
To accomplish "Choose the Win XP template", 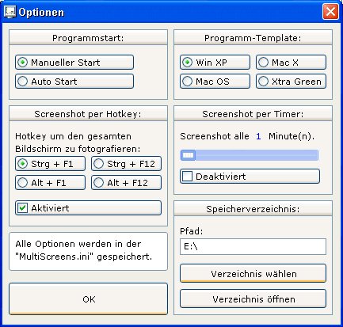I will pos(215,63).
